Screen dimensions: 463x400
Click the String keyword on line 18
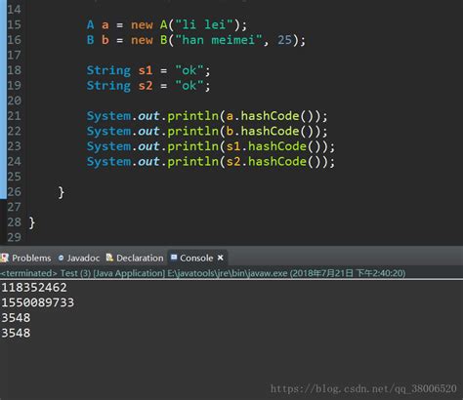point(108,70)
